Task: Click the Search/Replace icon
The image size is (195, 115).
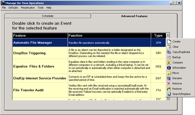Action: (x=169, y=94)
